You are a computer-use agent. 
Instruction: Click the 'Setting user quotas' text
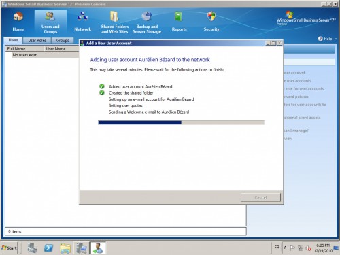tap(126, 105)
